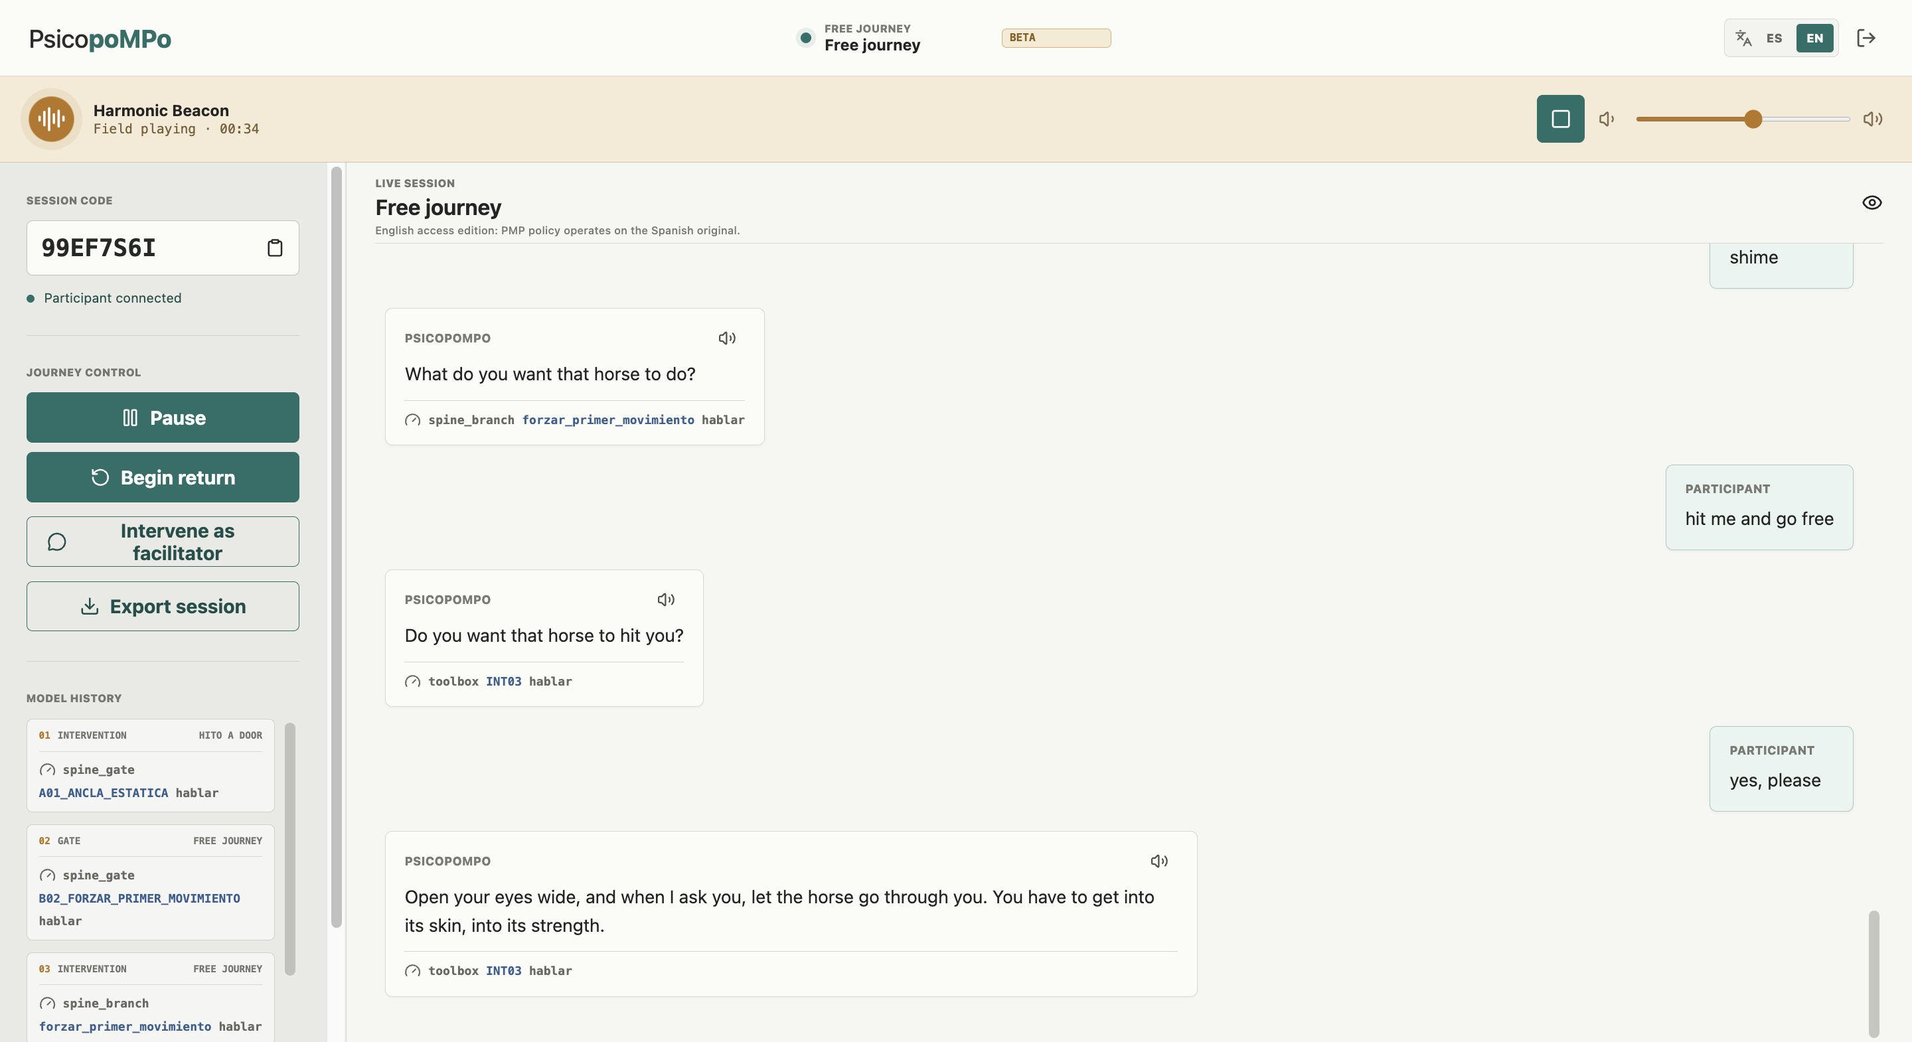Play audio for 'Do you want that horse to hit you?'

(x=666, y=600)
